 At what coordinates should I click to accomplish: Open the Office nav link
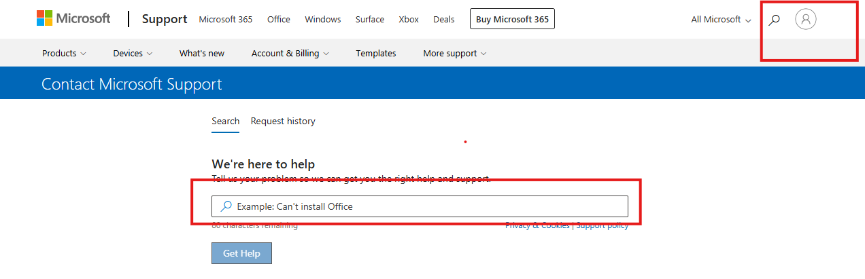tap(279, 19)
